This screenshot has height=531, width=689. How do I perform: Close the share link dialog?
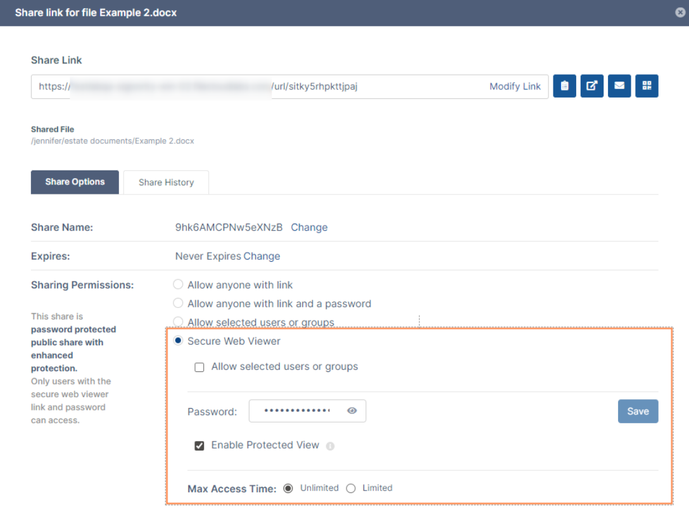678,12
